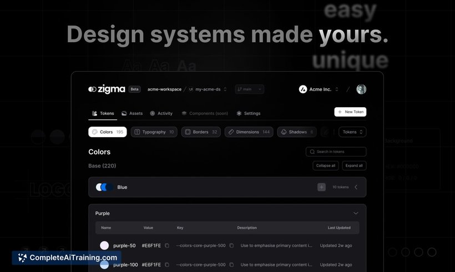Click the Value column header

[x=148, y=228]
